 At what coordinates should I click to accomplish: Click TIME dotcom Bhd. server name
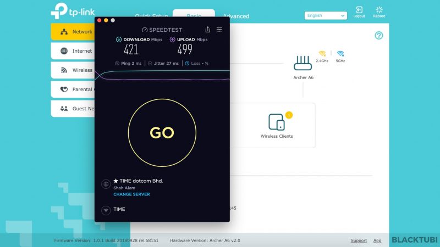pyautogui.click(x=141, y=181)
